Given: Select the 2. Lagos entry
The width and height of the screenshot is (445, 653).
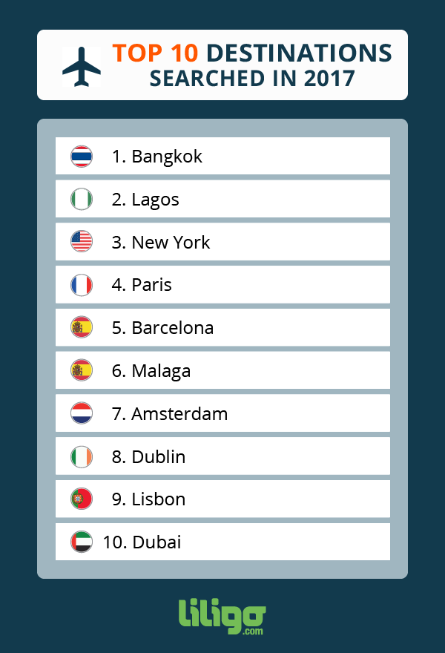Looking at the screenshot, I should point(222,199).
